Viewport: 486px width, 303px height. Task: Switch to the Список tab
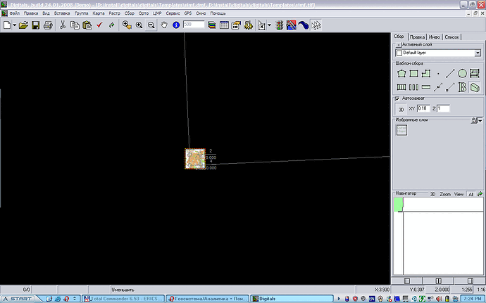point(451,37)
